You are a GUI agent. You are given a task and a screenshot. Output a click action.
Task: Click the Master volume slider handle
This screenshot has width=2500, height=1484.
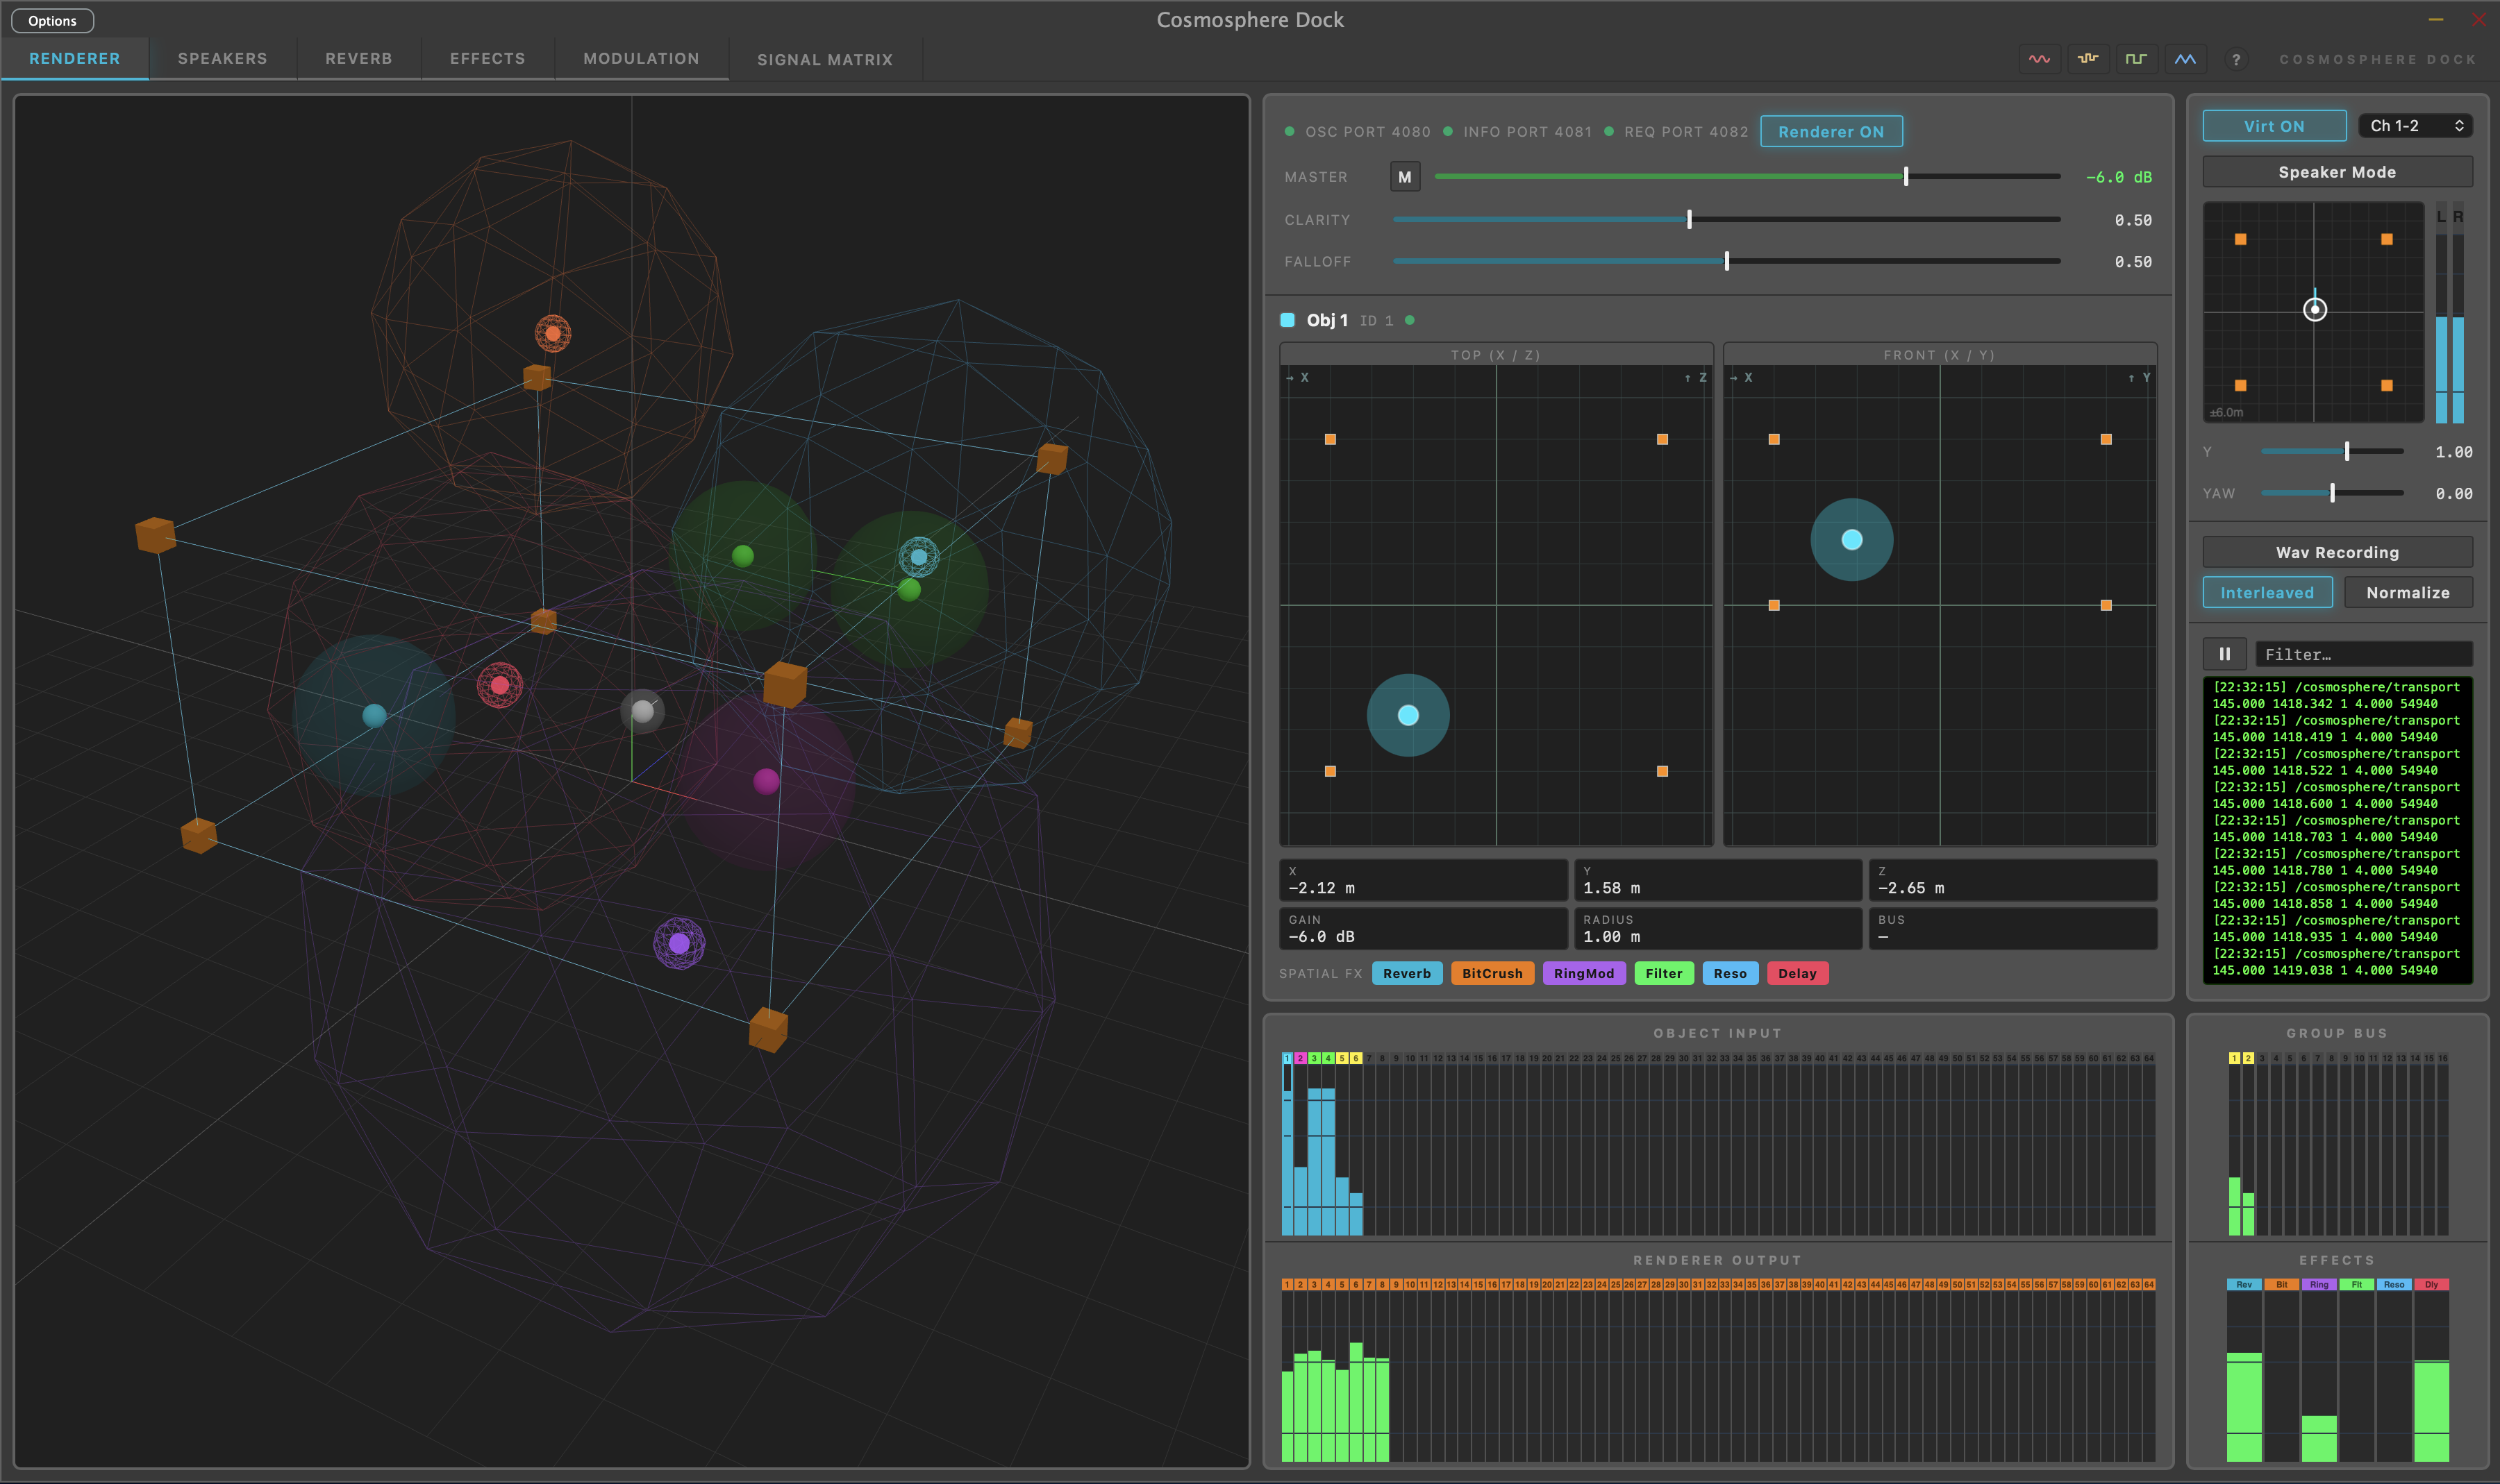[x=1906, y=177]
